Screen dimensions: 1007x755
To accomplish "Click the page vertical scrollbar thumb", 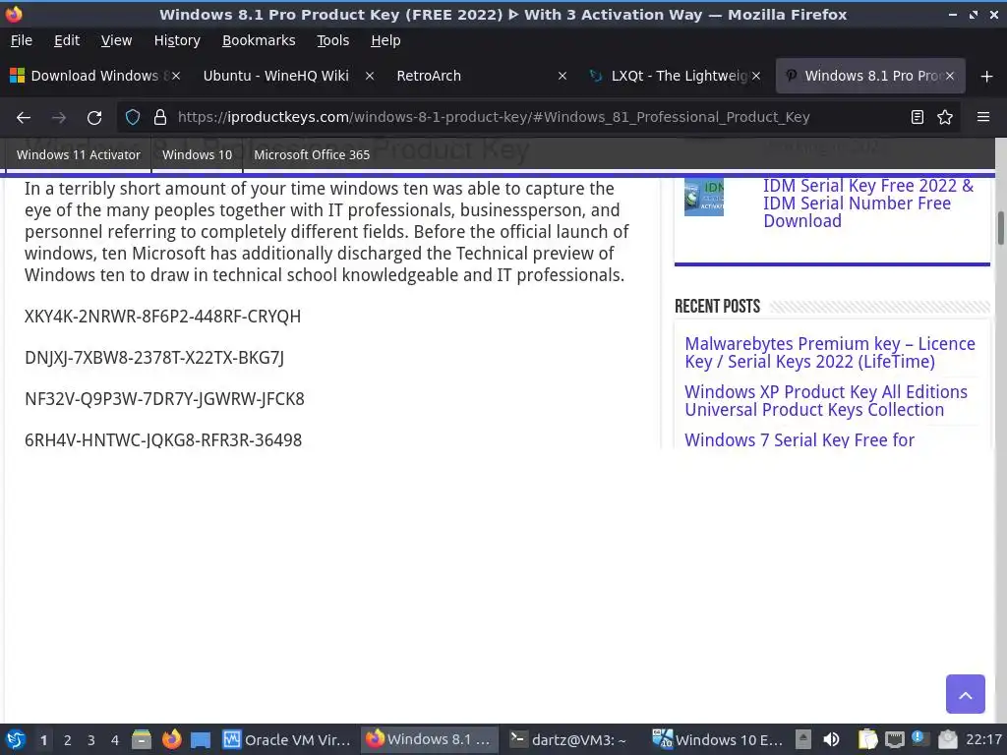I will pyautogui.click(x=1000, y=228).
